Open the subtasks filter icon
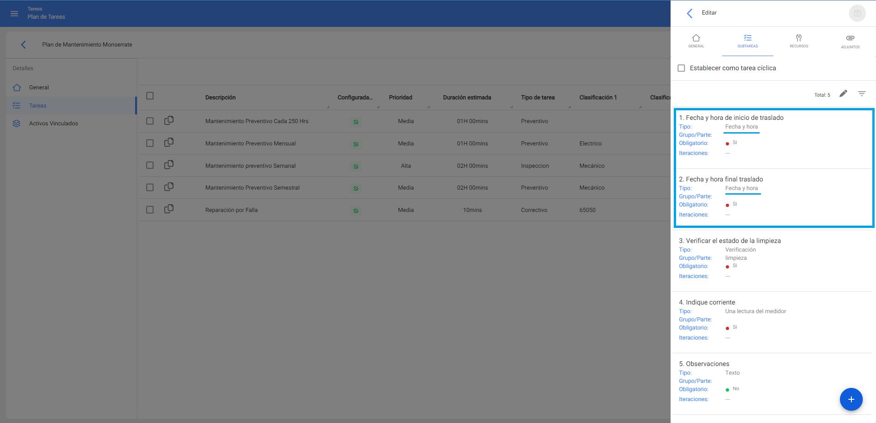The height and width of the screenshot is (423, 876). [861, 94]
